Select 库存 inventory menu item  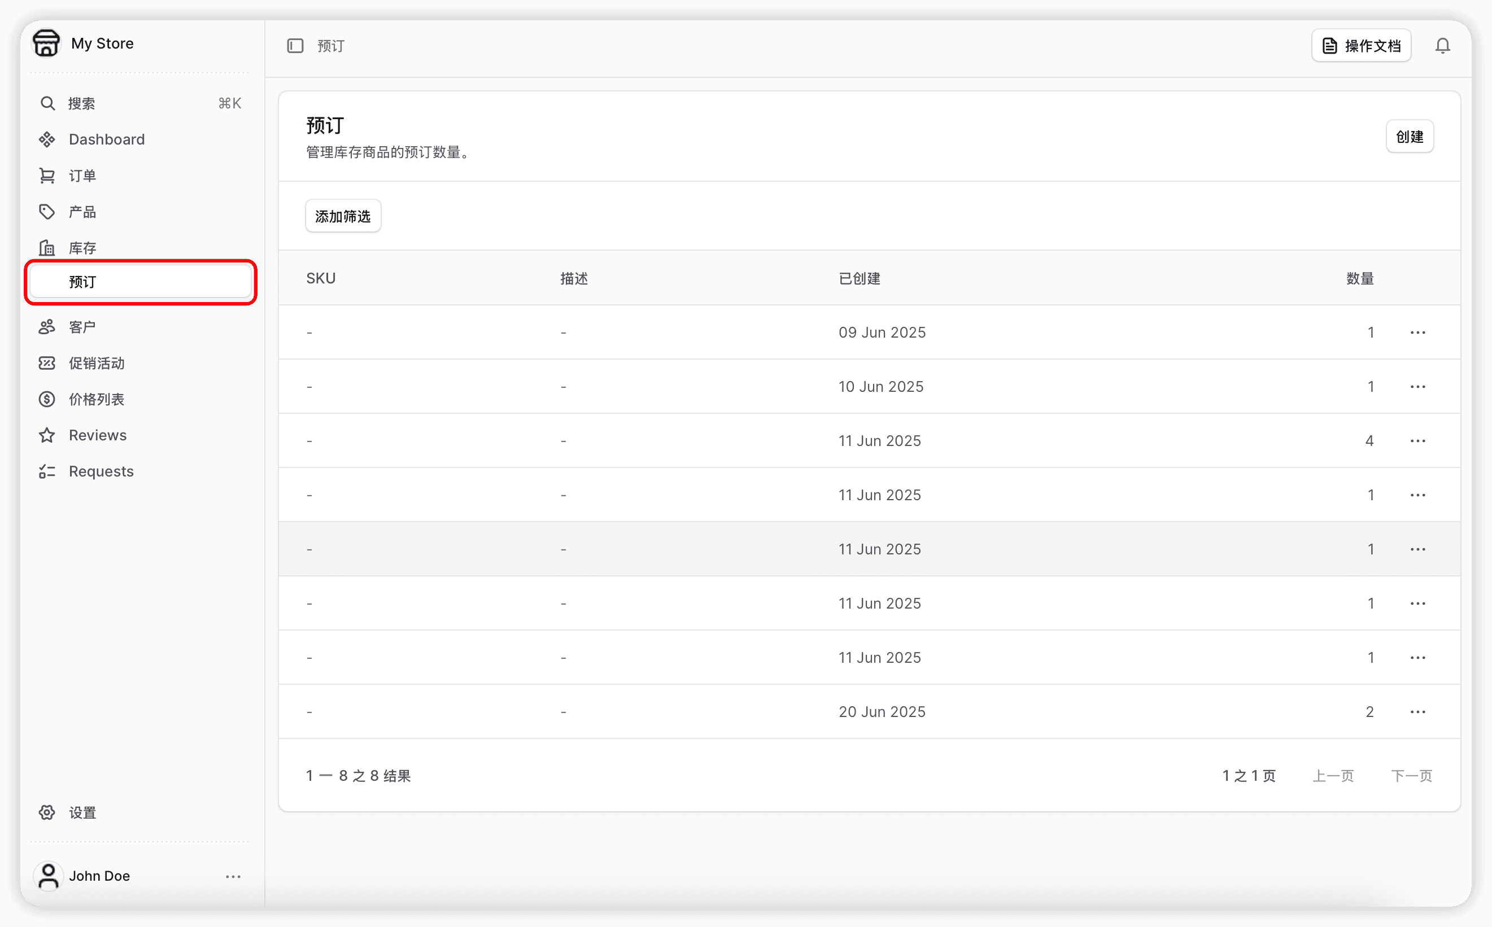click(82, 248)
